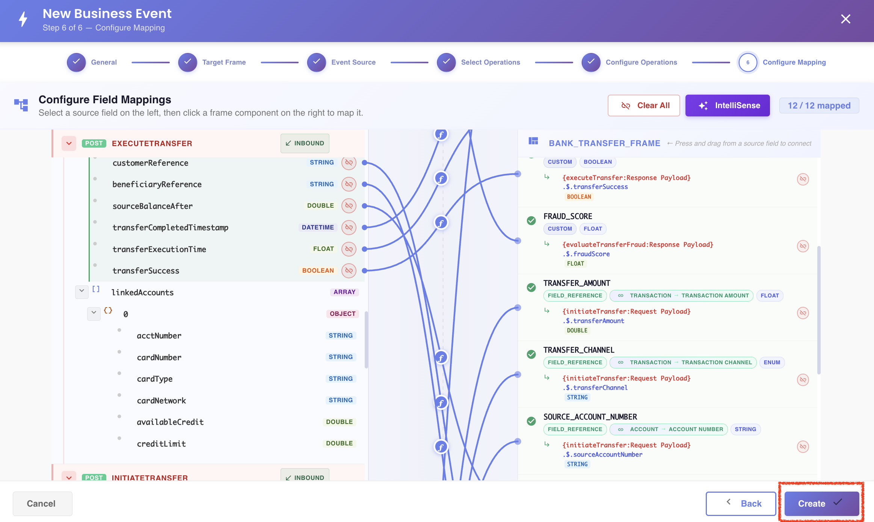Remove the FRAUD_SCORE mapping on the right

tap(803, 246)
